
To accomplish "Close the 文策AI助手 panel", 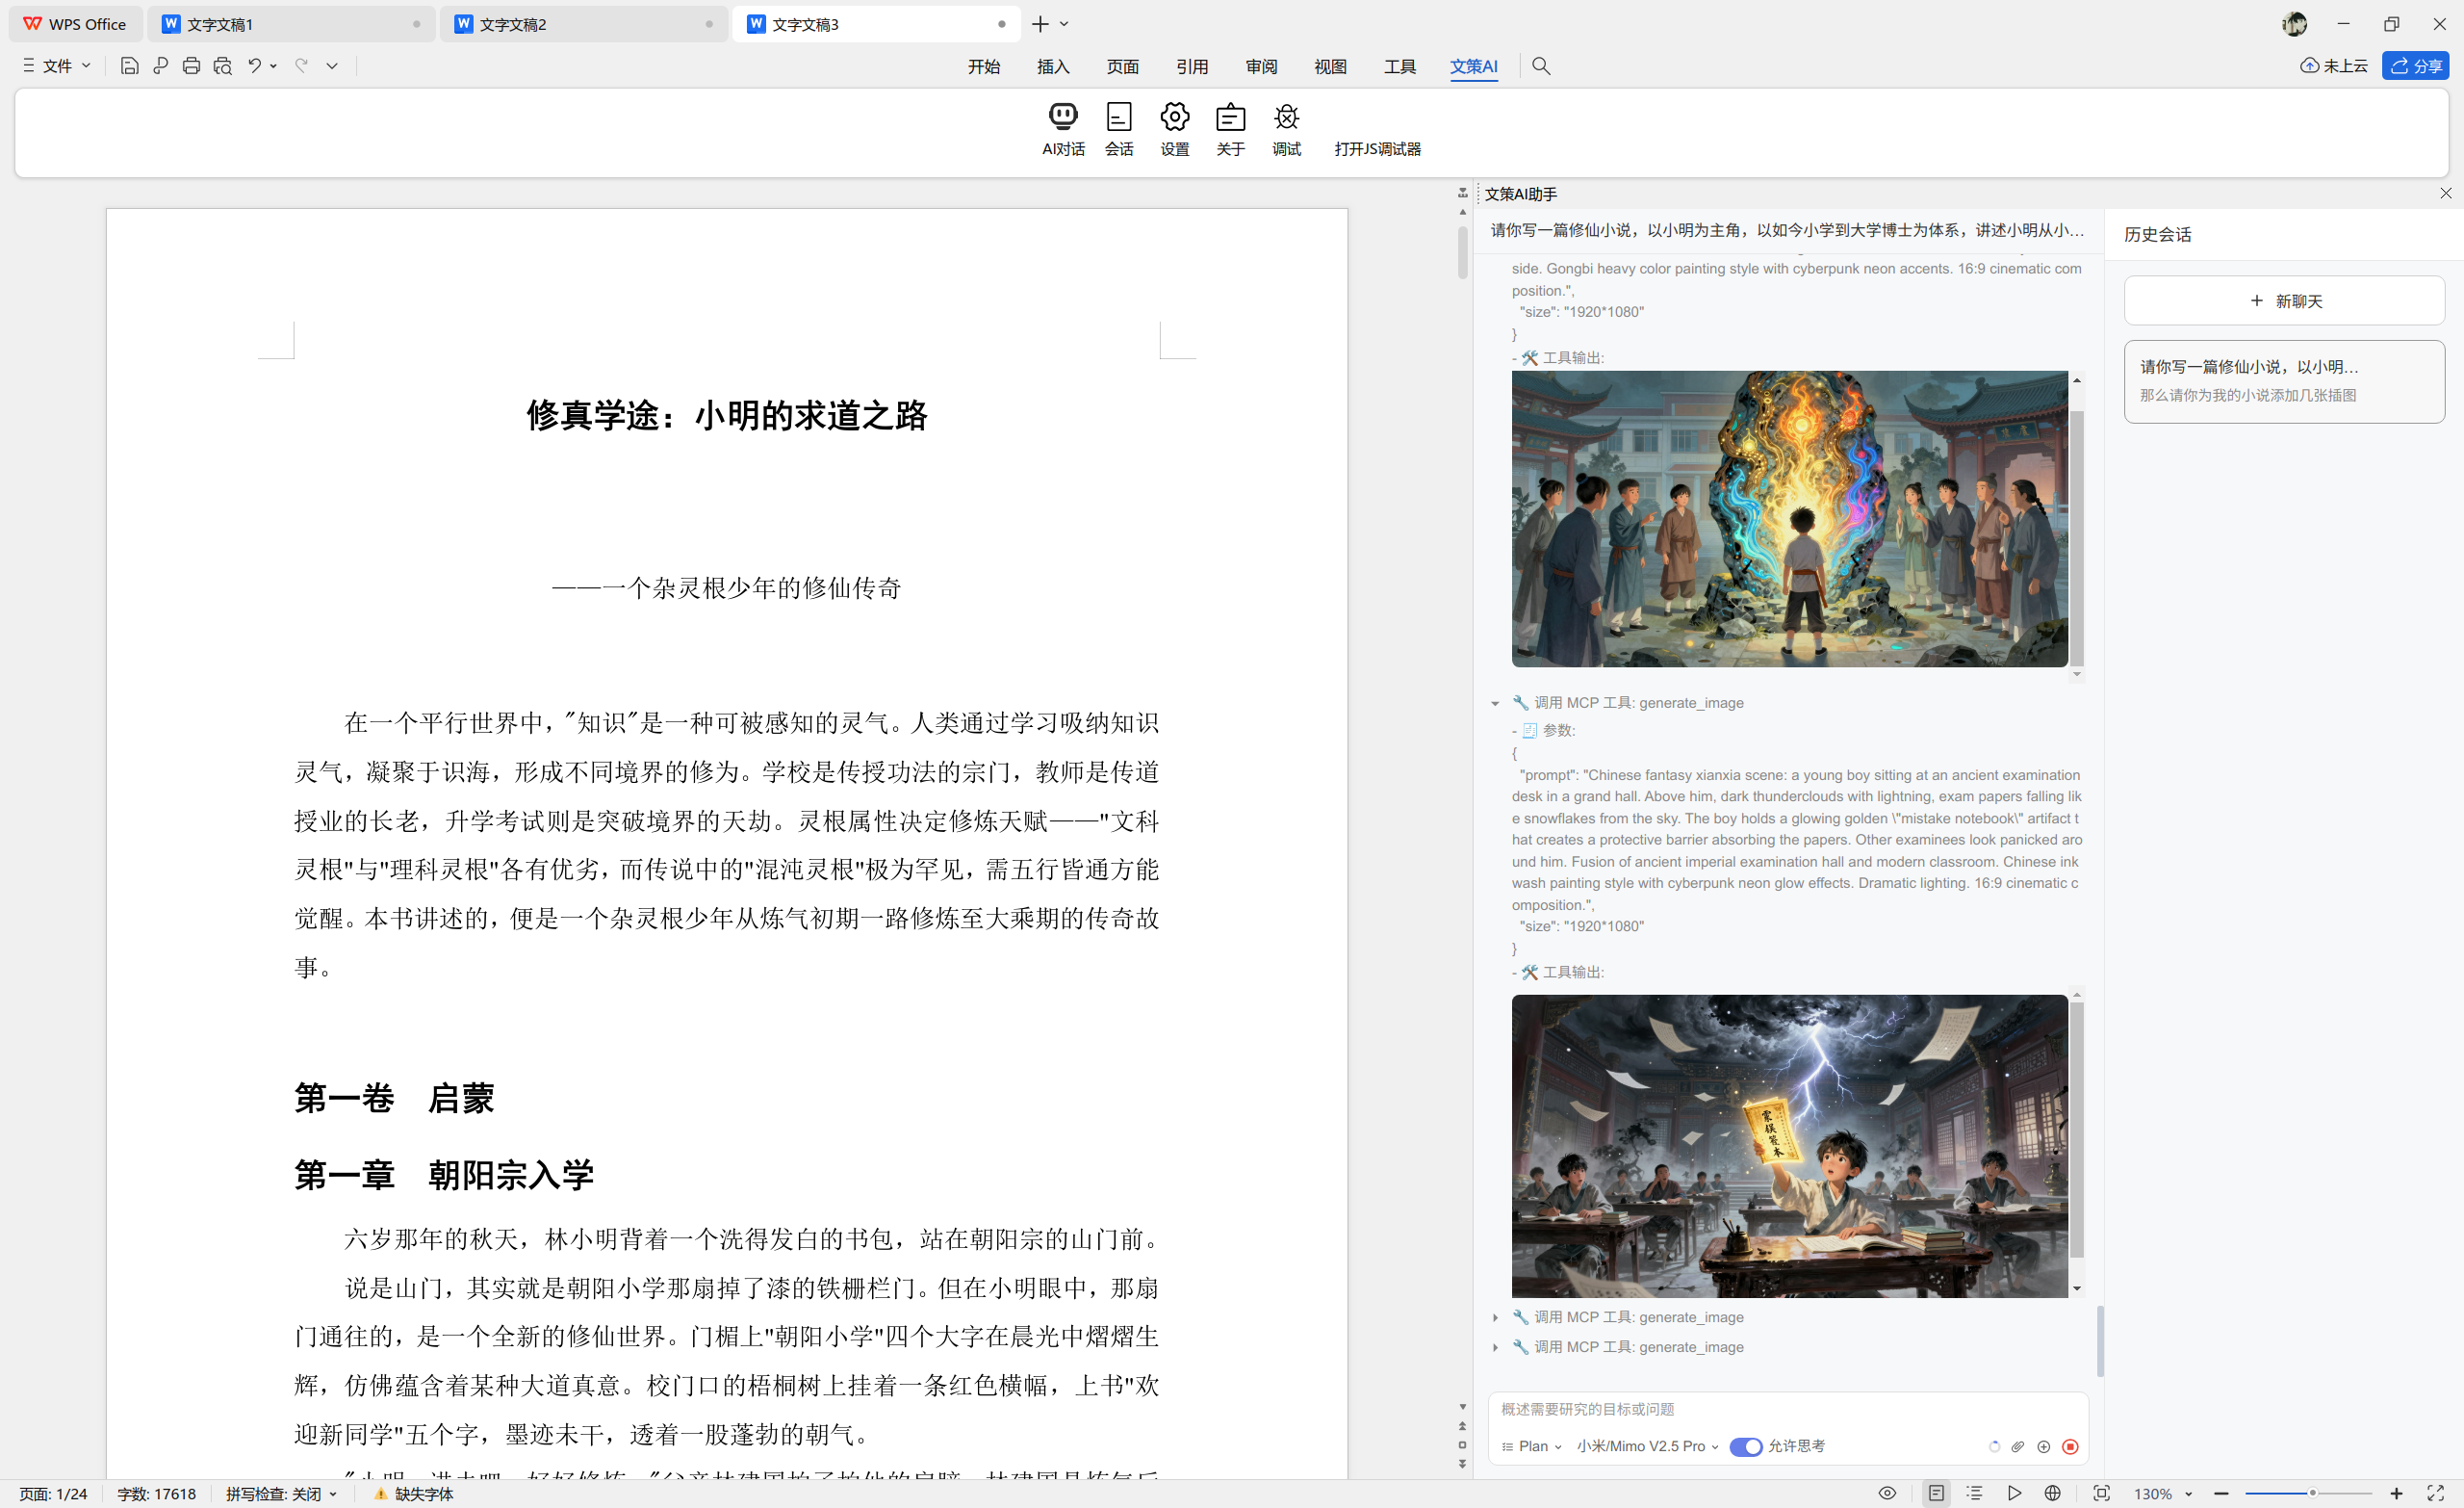I will pos(2445,194).
